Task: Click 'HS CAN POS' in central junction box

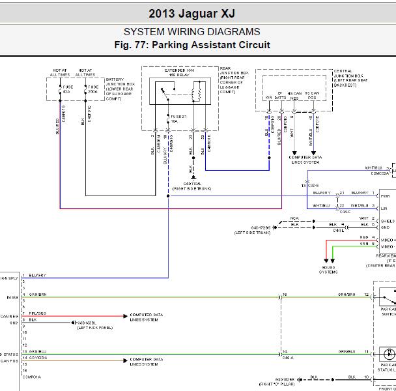Action: pyautogui.click(x=312, y=95)
